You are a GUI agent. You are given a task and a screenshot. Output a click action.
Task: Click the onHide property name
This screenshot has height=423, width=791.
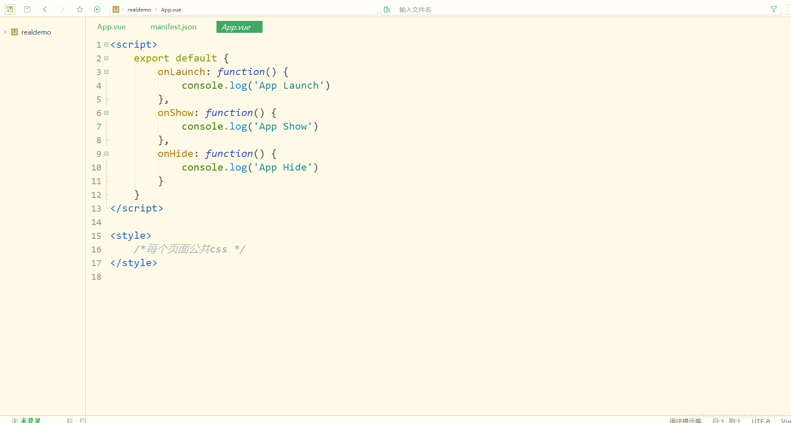[x=176, y=154]
